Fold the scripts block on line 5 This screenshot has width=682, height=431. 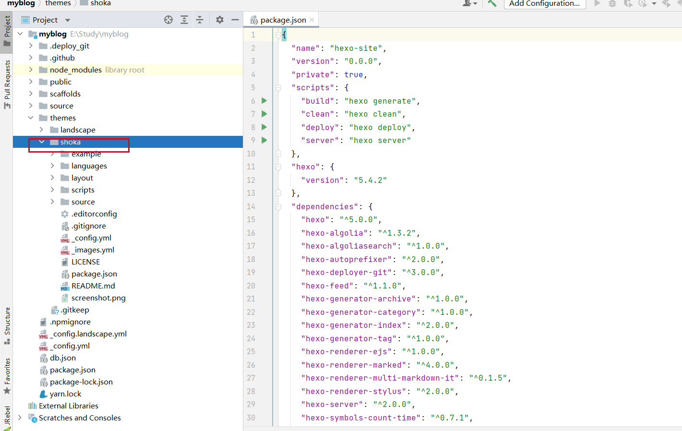(277, 87)
